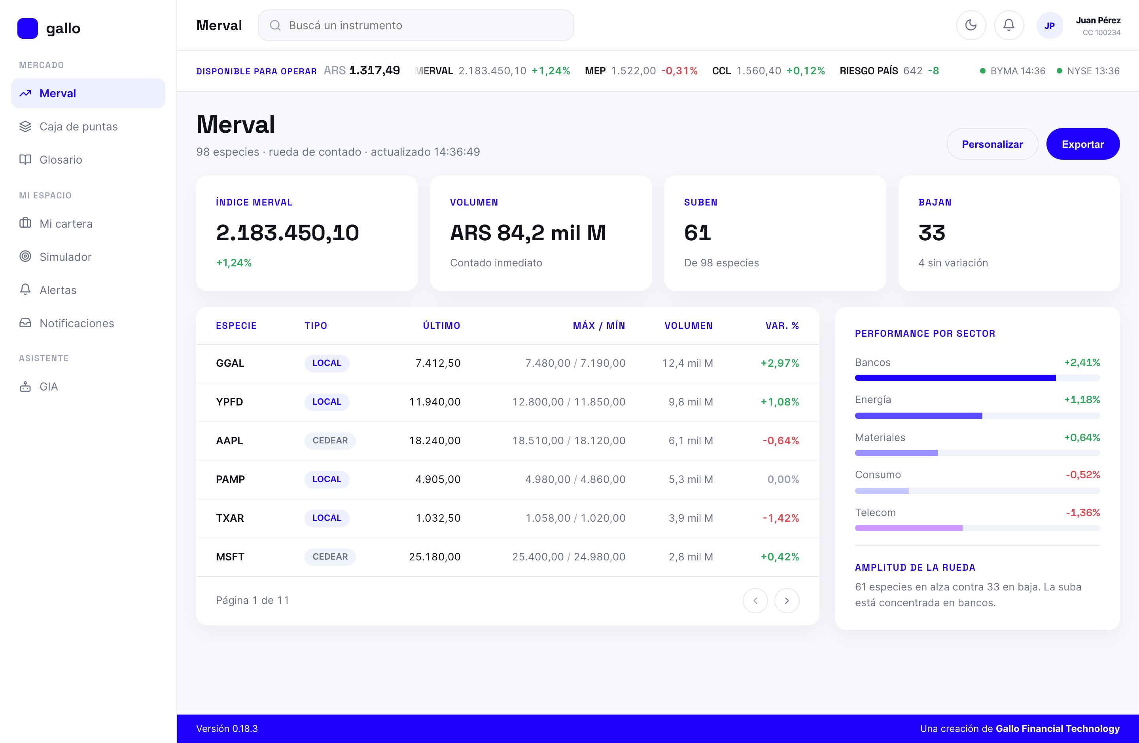The height and width of the screenshot is (743, 1139).
Task: Click the Simulador target icon
Action: coord(25,256)
